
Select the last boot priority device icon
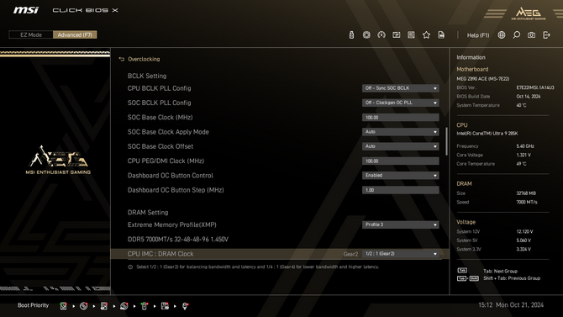point(185,306)
